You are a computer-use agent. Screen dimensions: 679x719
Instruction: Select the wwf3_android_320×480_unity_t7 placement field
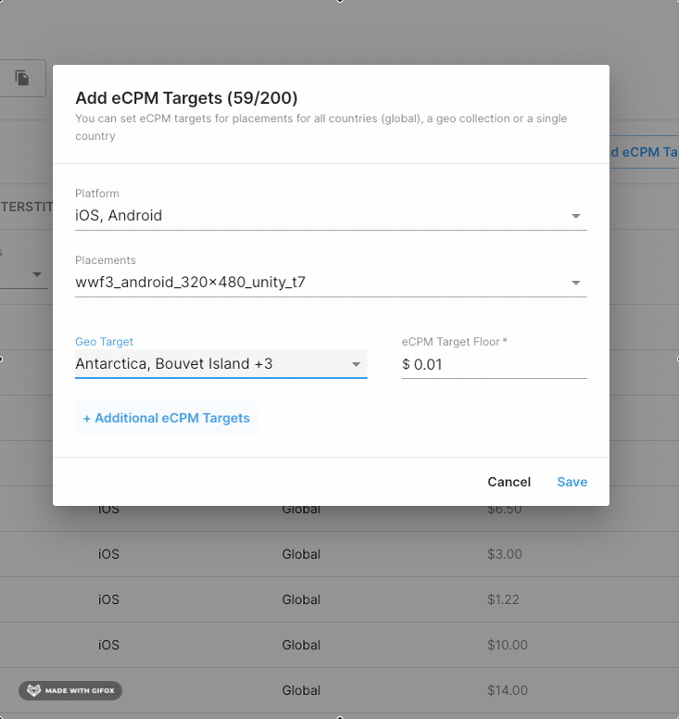click(x=331, y=282)
